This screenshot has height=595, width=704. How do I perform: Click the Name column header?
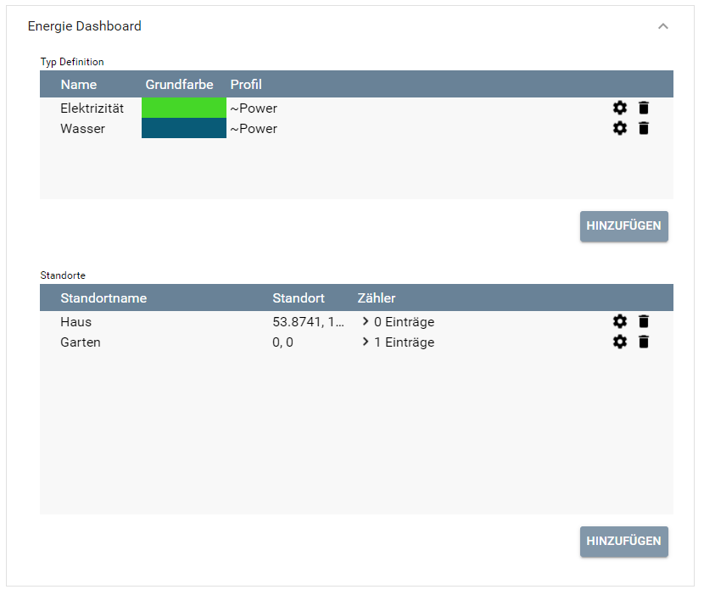point(79,84)
